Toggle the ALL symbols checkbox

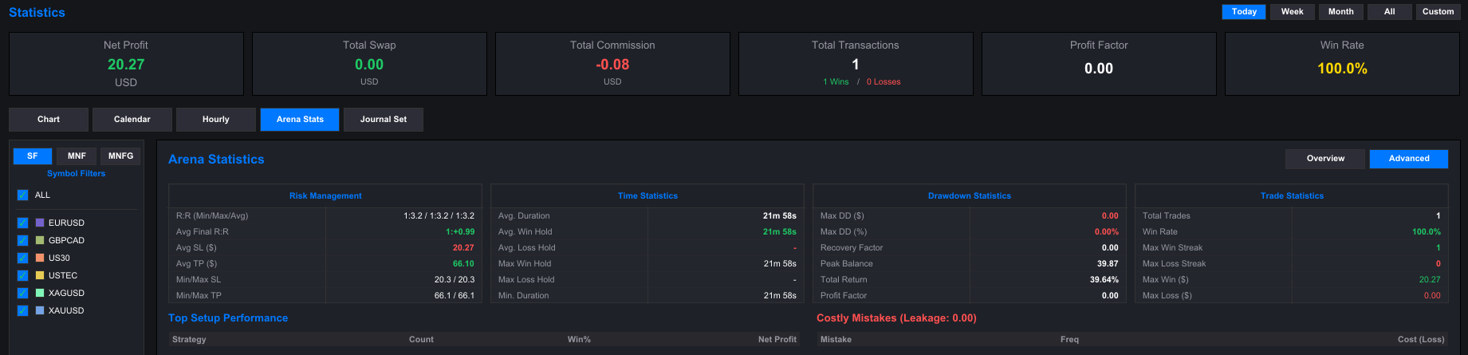click(x=22, y=195)
